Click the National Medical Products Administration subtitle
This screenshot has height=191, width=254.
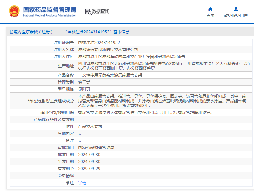point(50,16)
